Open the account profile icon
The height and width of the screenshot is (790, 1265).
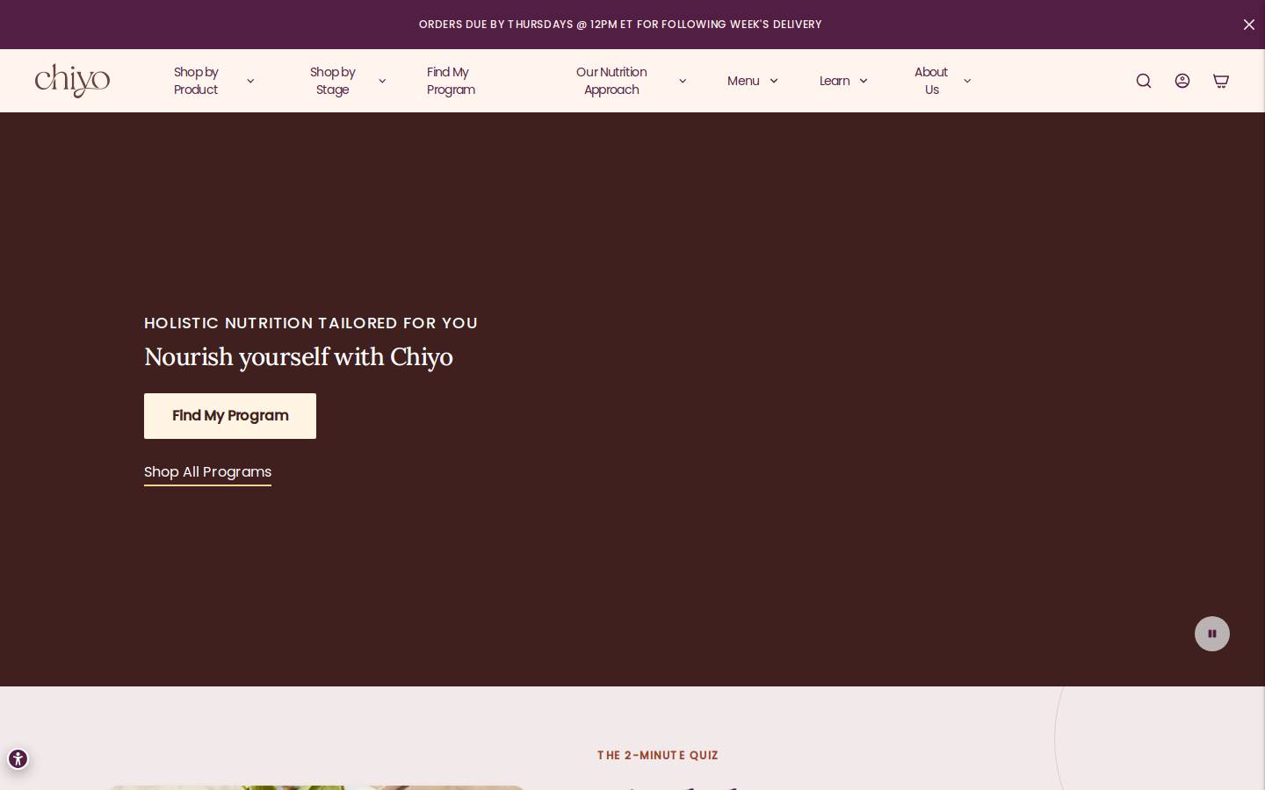click(x=1182, y=81)
